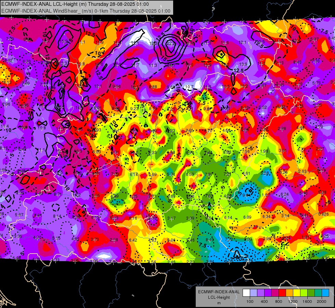The height and width of the screenshot is (308, 335).
Task: Click the 13.9 grid value
Action: (x=243, y=64)
